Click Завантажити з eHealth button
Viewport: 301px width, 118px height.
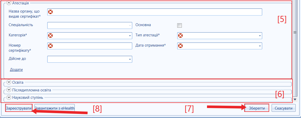point(54,108)
